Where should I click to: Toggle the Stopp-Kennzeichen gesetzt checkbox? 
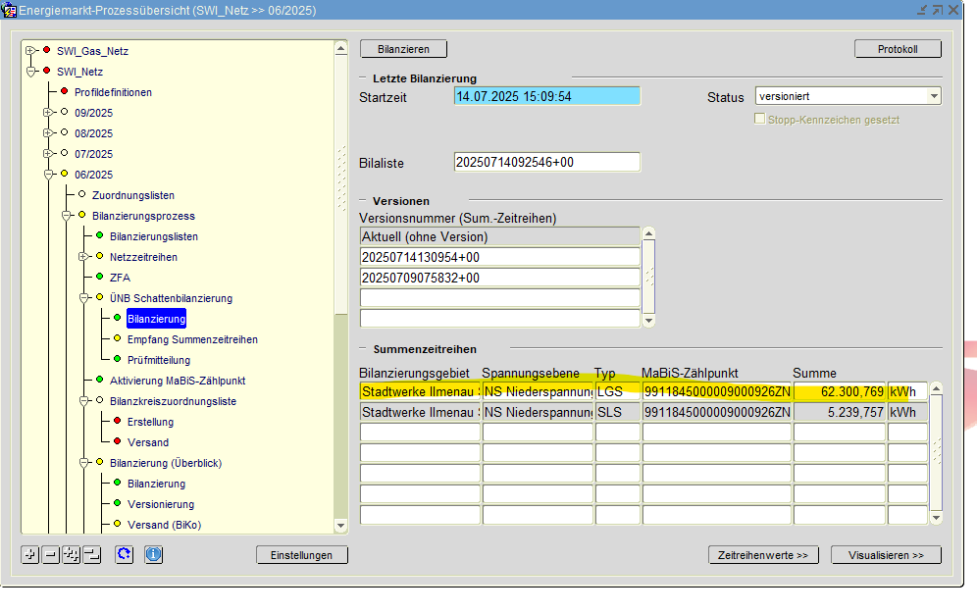pos(759,120)
